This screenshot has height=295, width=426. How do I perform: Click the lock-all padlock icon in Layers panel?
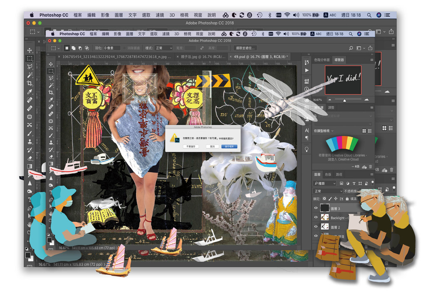(x=347, y=199)
